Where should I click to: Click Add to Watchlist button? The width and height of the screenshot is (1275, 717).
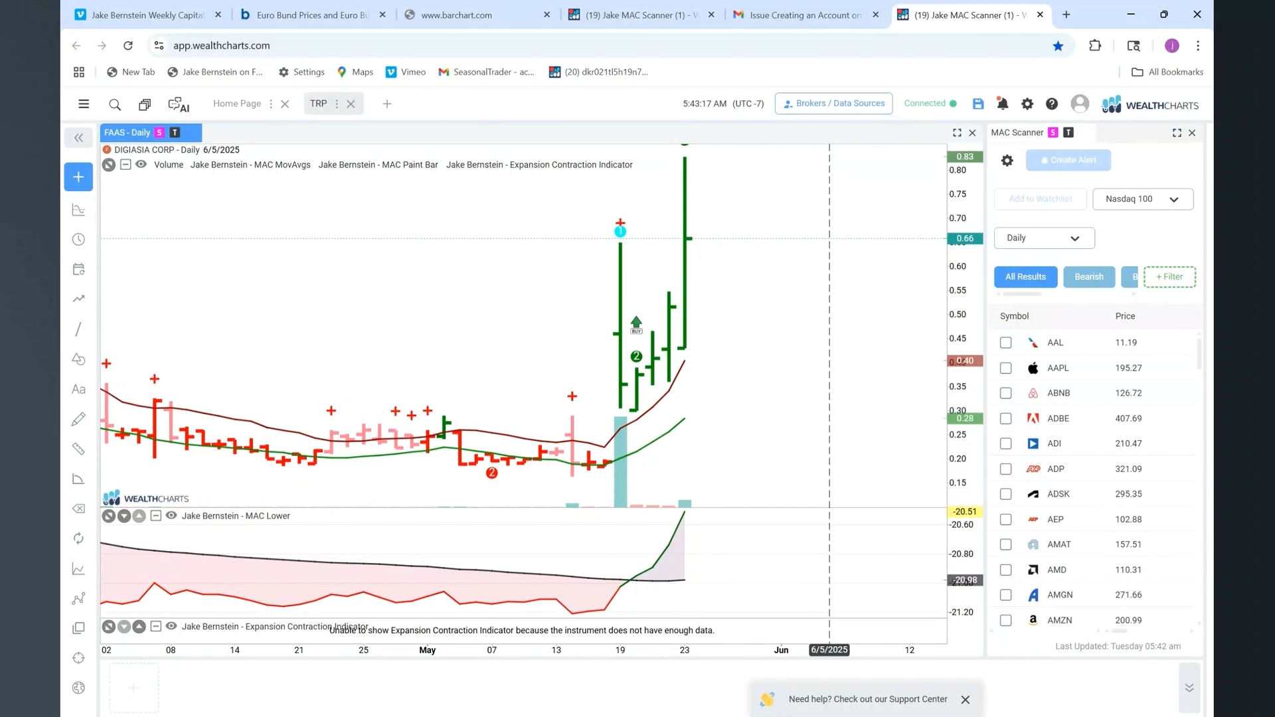[x=1040, y=199]
